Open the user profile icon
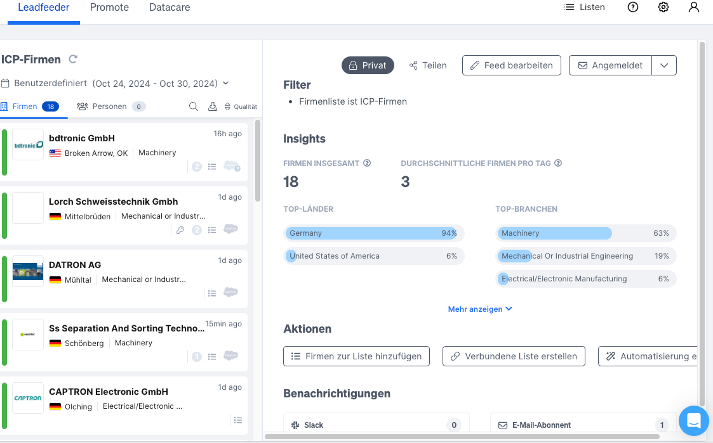713x443 pixels. point(694,7)
